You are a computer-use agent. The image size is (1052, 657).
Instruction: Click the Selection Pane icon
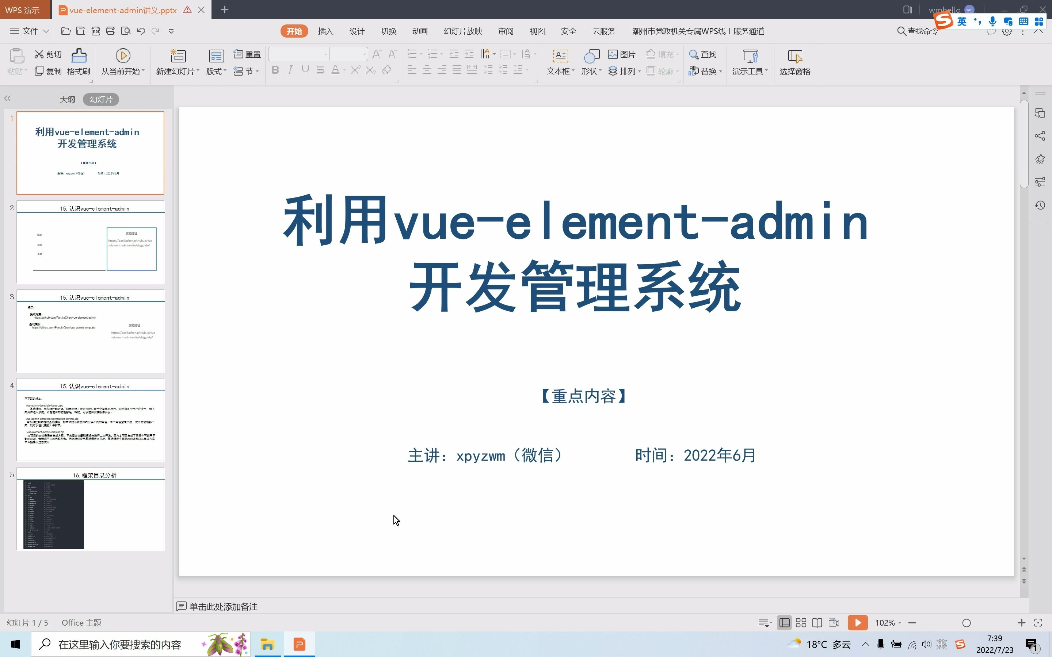tap(794, 61)
